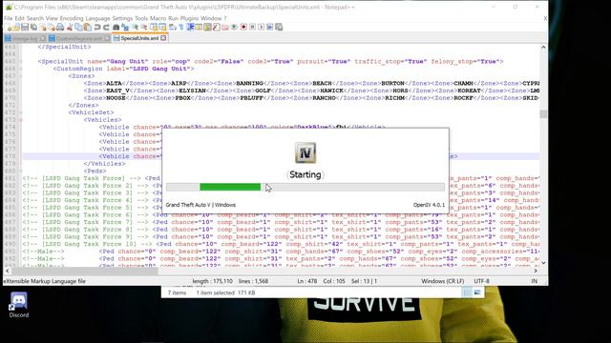Image resolution: width=611 pixels, height=343 pixels.
Task: Switch Explorer window to details view icon
Action: coord(467,293)
